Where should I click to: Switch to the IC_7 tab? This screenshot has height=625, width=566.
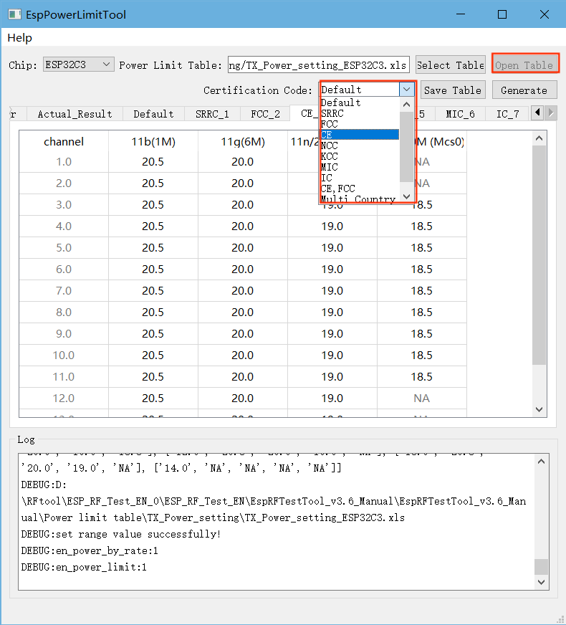pyautogui.click(x=507, y=114)
